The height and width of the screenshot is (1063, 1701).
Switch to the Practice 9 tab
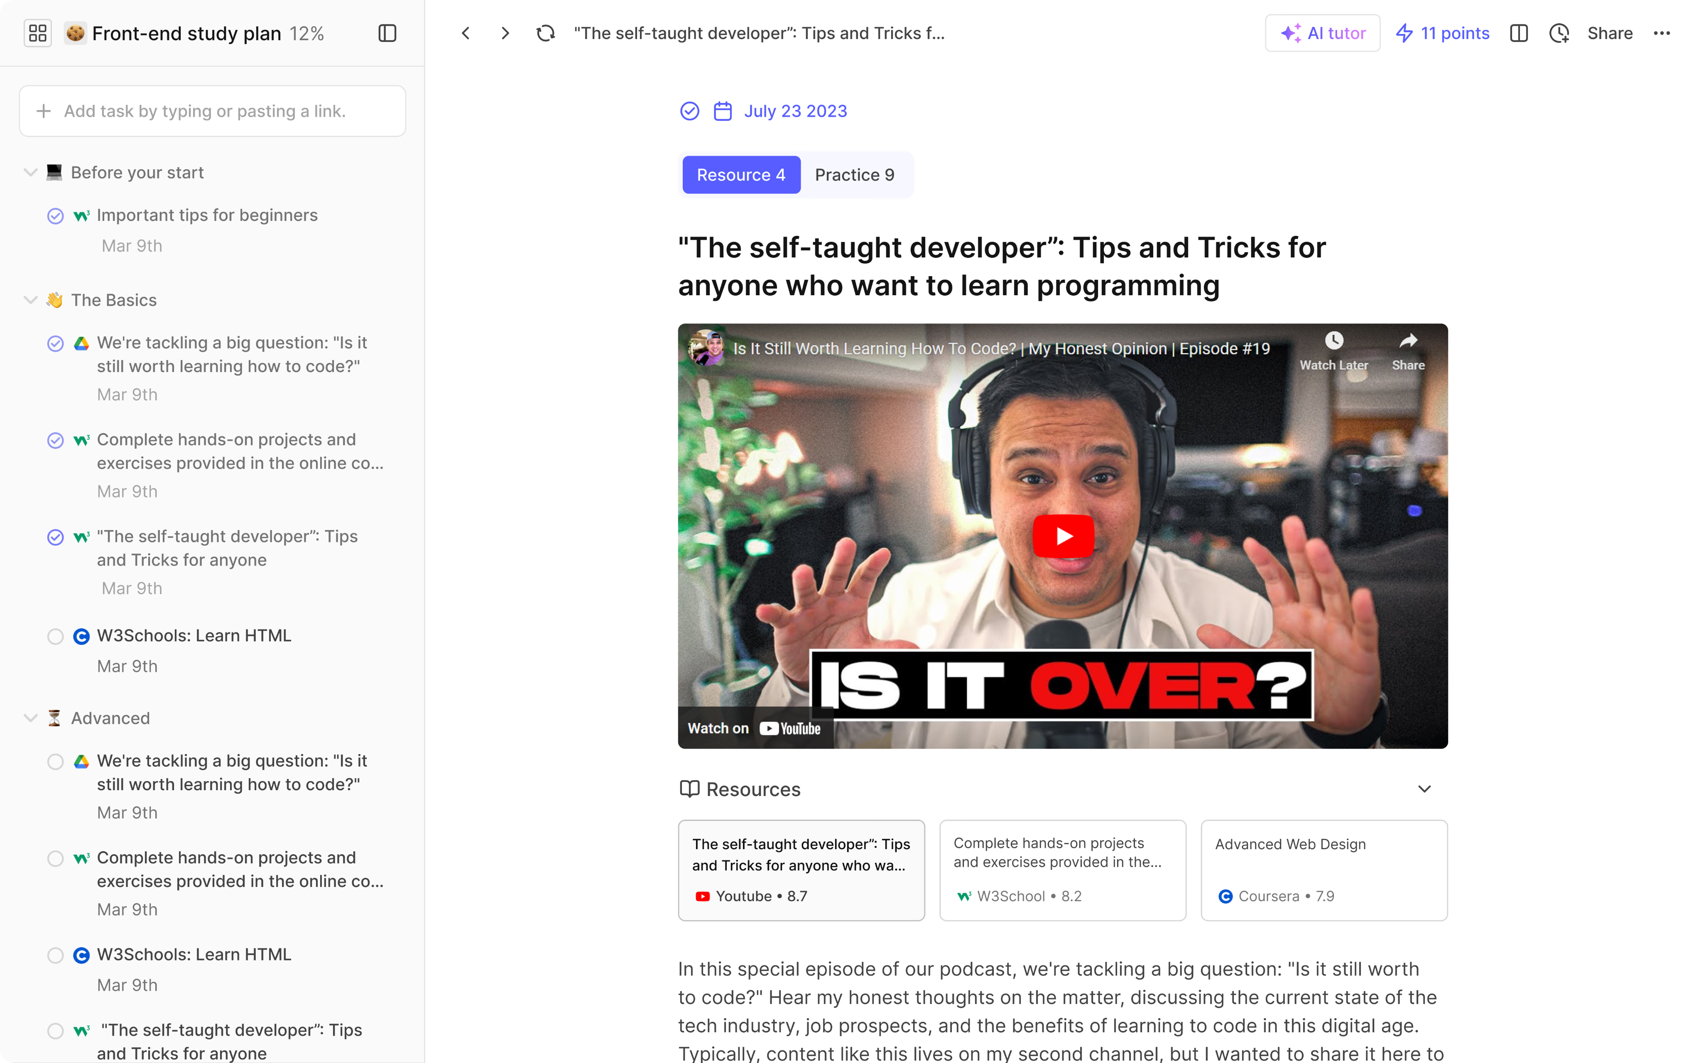click(854, 174)
